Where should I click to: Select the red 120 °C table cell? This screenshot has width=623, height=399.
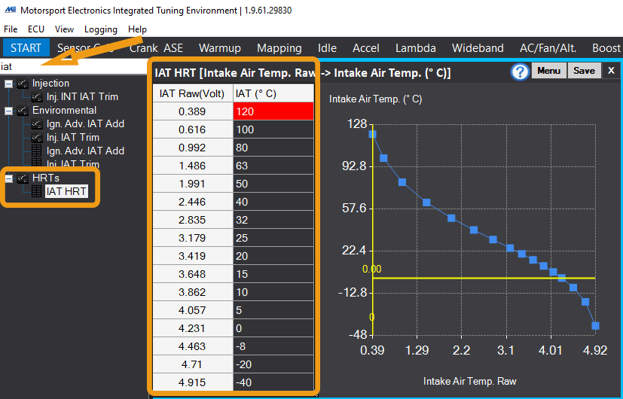[x=273, y=111]
